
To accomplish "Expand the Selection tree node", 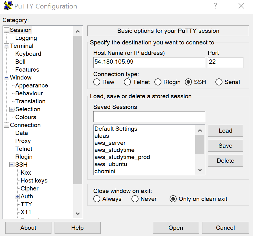I will tap(12, 109).
